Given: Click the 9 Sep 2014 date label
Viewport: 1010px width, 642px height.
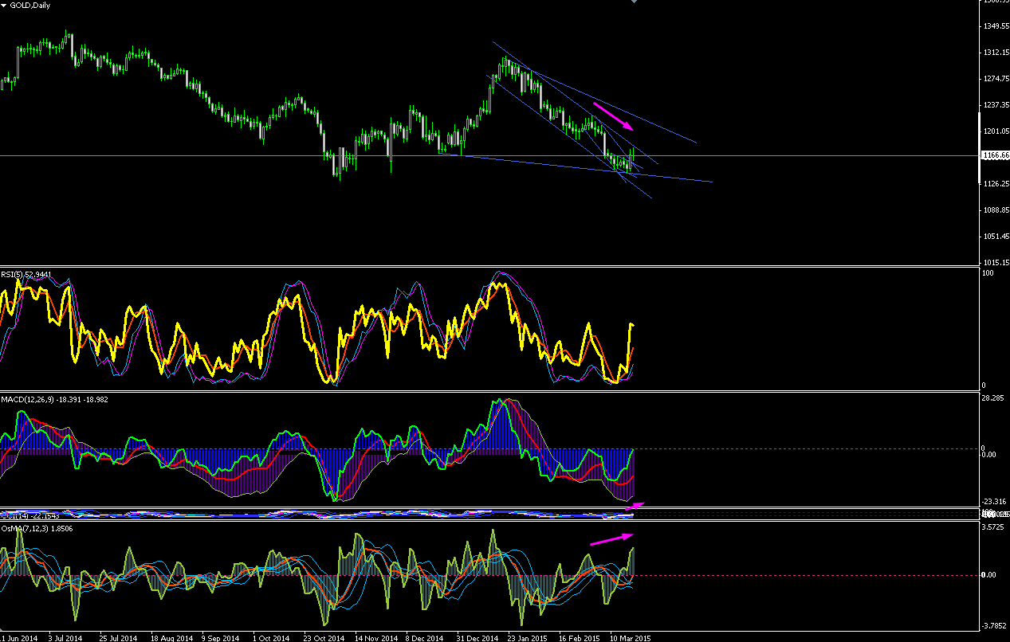Looking at the screenshot, I should pos(219,638).
